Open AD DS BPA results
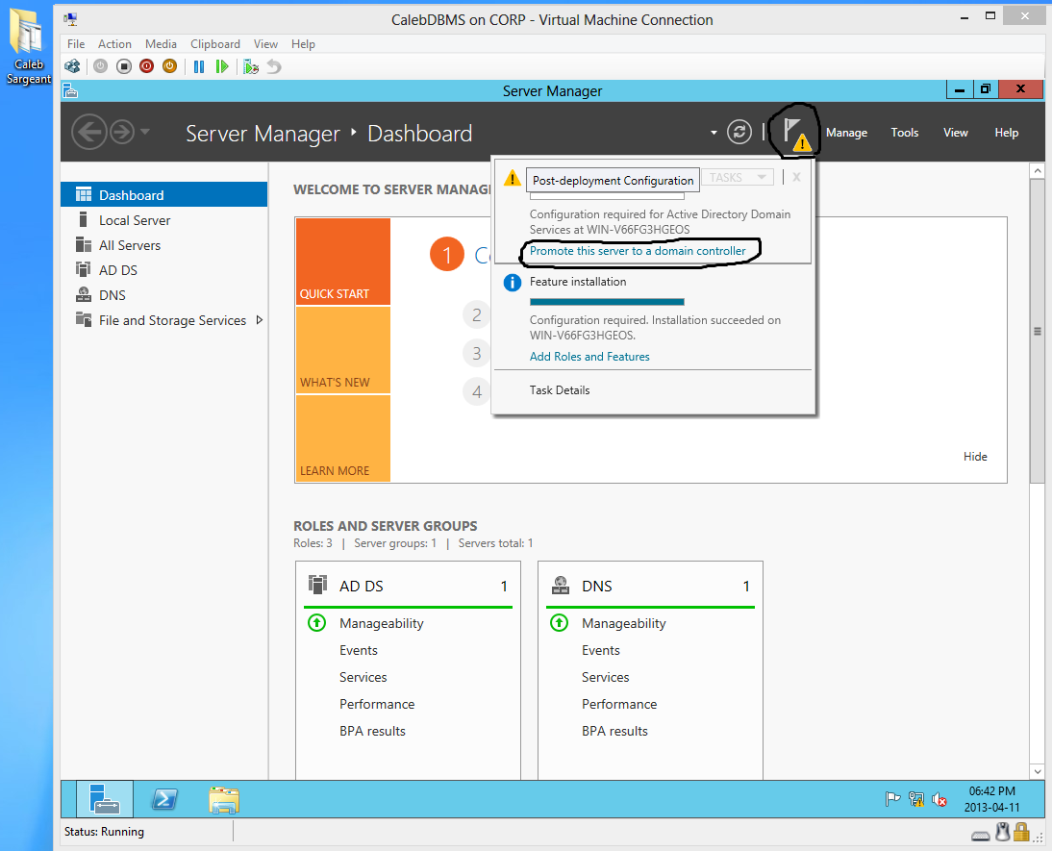Image resolution: width=1052 pixels, height=851 pixels. point(372,731)
